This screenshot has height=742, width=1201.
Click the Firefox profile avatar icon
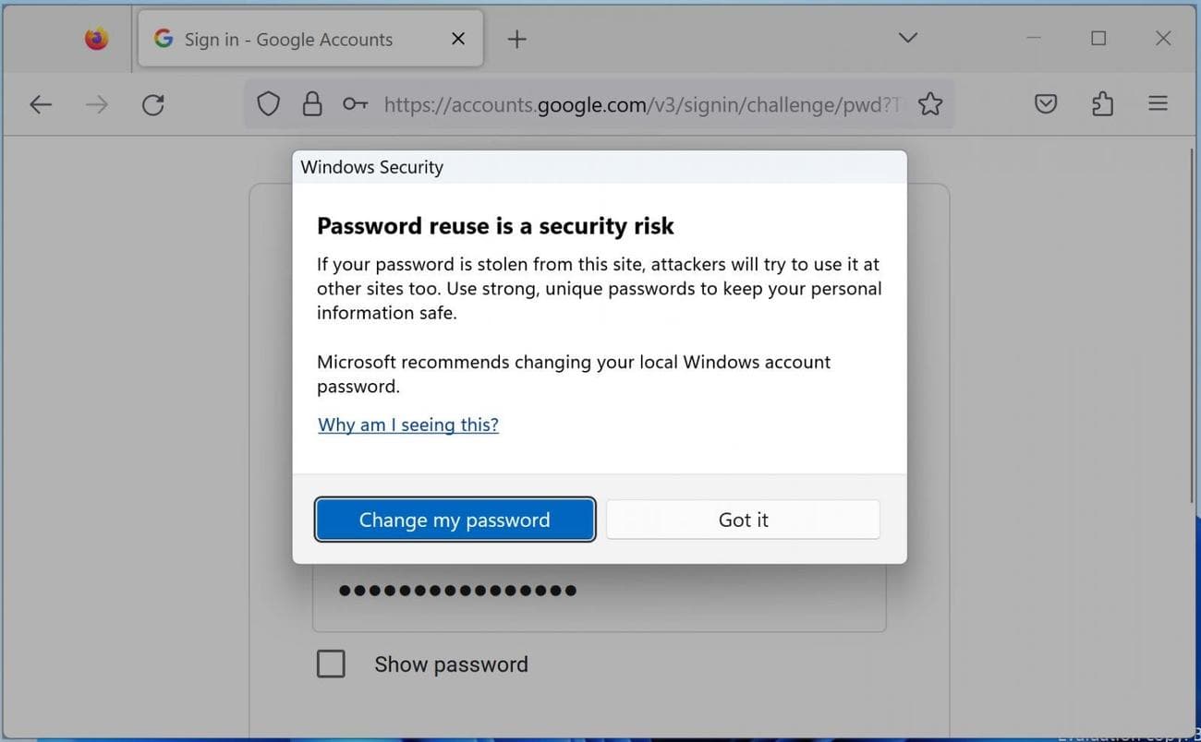pos(95,38)
